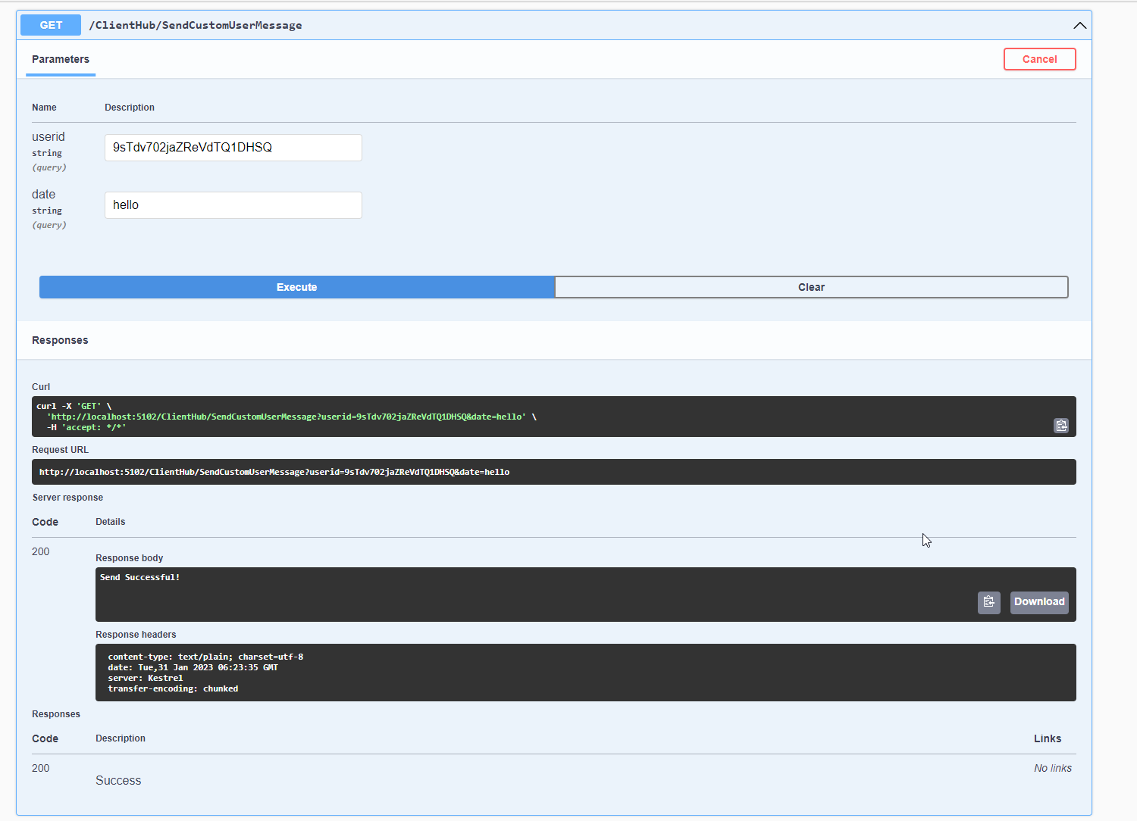
Task: Click the curl command code block
Action: (554, 417)
